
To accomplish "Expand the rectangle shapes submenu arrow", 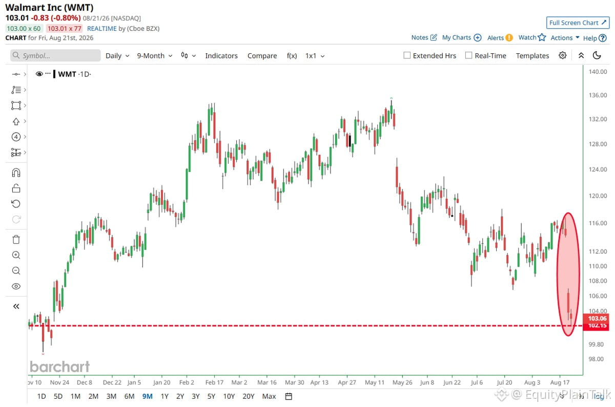I will pos(25,105).
